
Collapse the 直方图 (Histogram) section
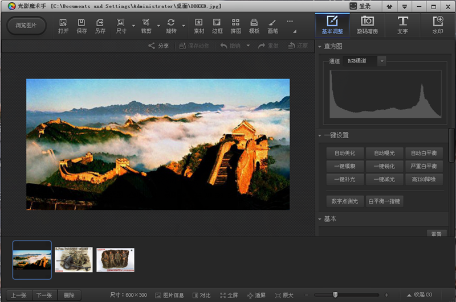coord(320,46)
